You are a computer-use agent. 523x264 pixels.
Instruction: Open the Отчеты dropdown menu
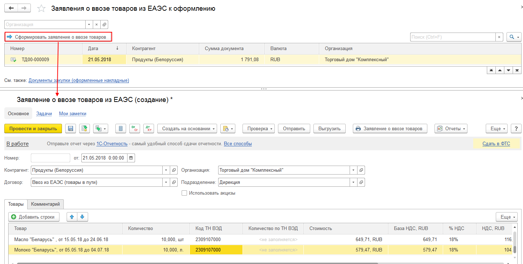click(451, 129)
